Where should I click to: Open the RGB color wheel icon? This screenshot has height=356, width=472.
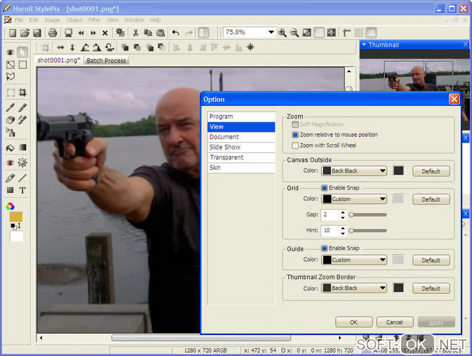tap(10, 206)
